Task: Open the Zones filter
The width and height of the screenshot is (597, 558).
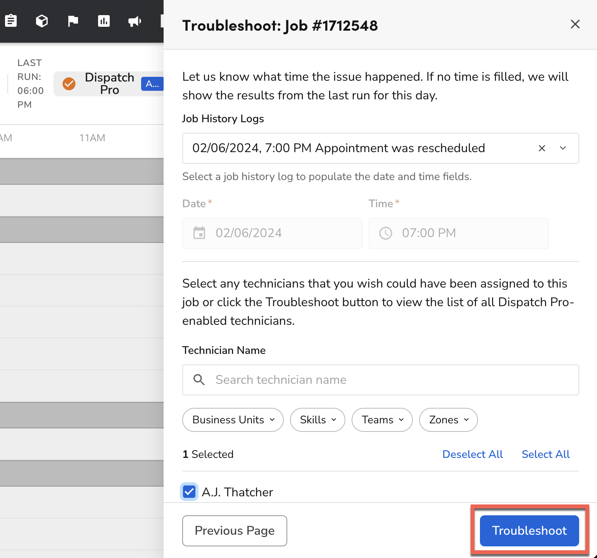Action: [x=448, y=419]
